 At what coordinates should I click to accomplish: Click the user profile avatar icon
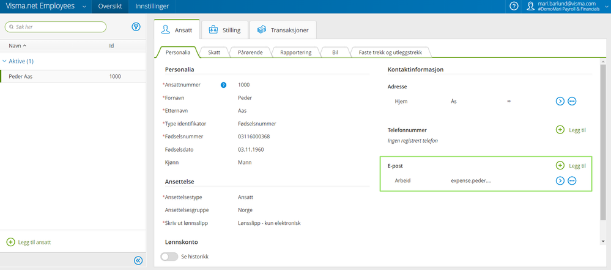click(530, 6)
